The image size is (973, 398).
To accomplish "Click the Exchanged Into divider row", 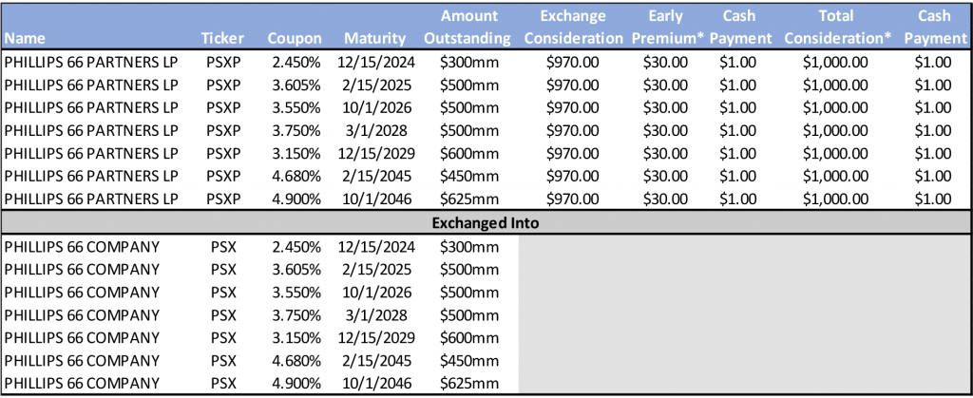I will coord(486,222).
